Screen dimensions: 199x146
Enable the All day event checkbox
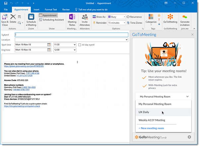pyautogui.click(x=79, y=45)
